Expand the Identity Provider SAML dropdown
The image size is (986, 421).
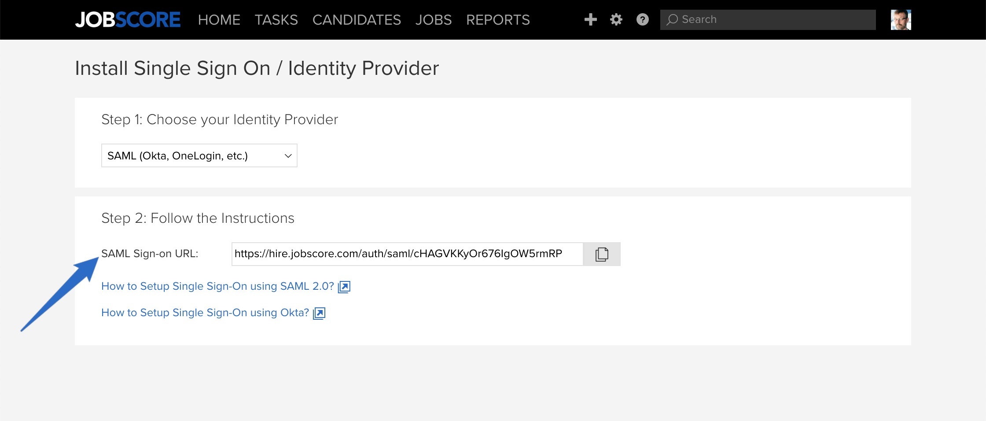tap(199, 155)
